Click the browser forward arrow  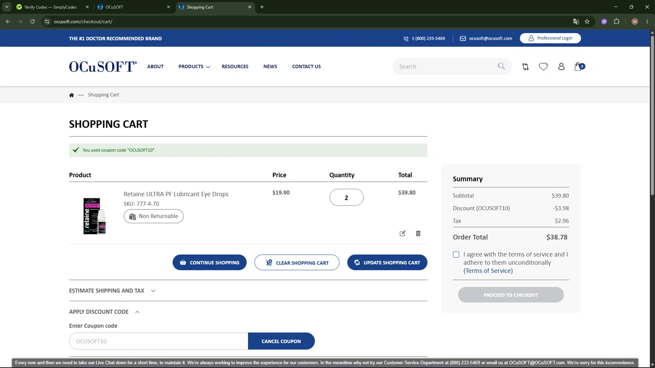click(20, 21)
